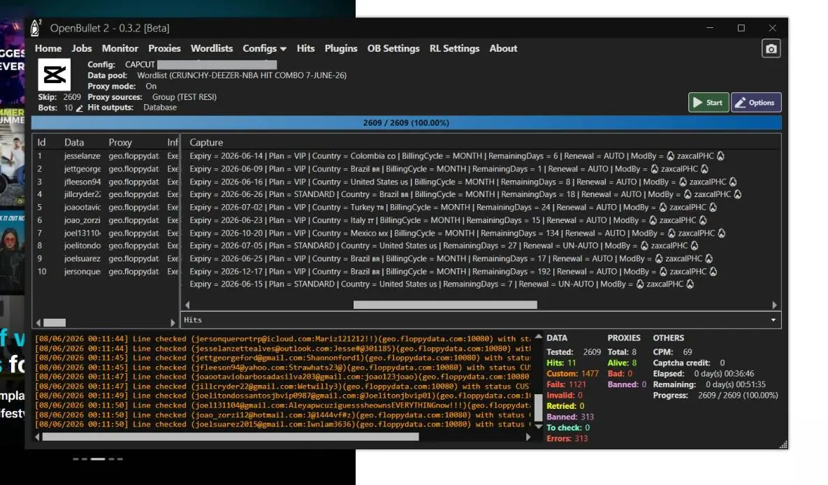
Task: Click capture line with Expiry 2026-06-15
Action: 442,284
